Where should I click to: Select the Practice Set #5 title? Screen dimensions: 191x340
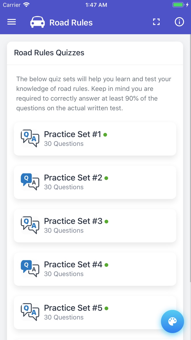pos(73,308)
